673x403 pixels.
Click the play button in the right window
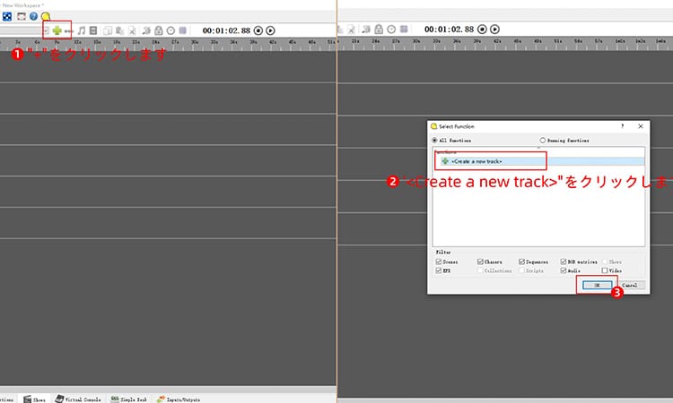[494, 30]
